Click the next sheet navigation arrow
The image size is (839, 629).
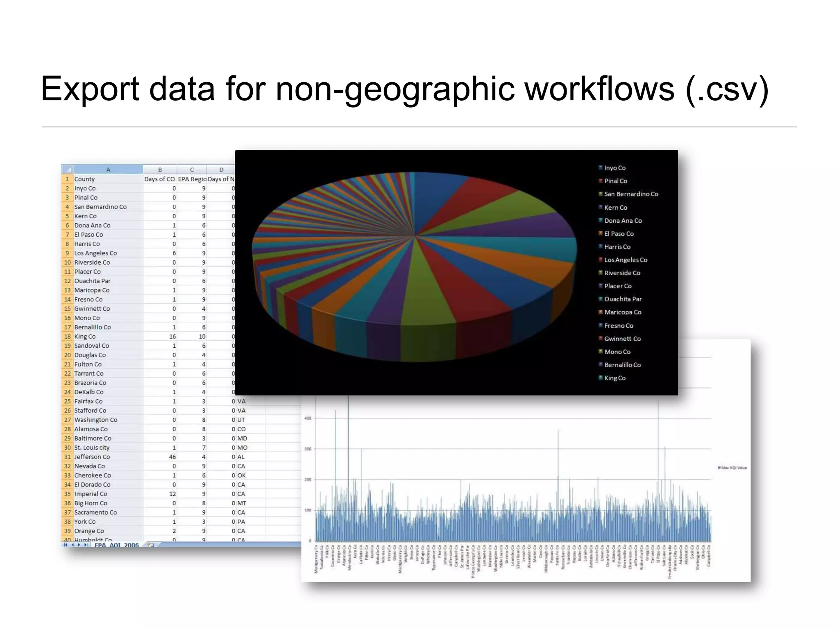79,545
